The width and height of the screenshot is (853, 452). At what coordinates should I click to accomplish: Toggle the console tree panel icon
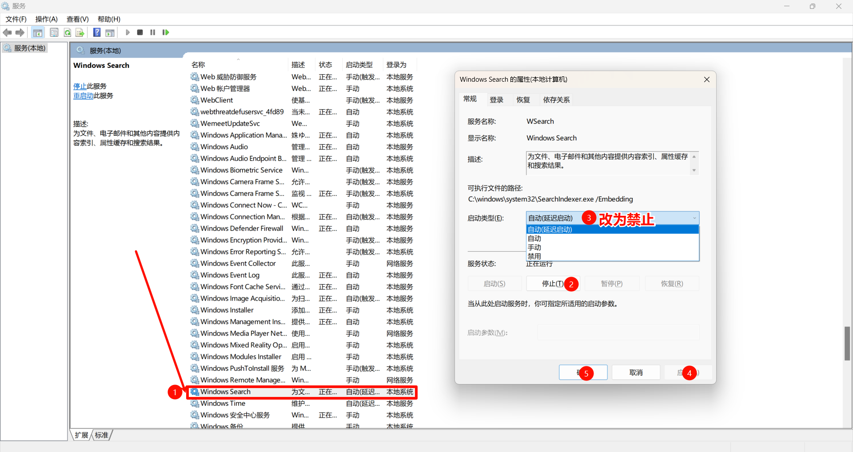[x=38, y=32]
